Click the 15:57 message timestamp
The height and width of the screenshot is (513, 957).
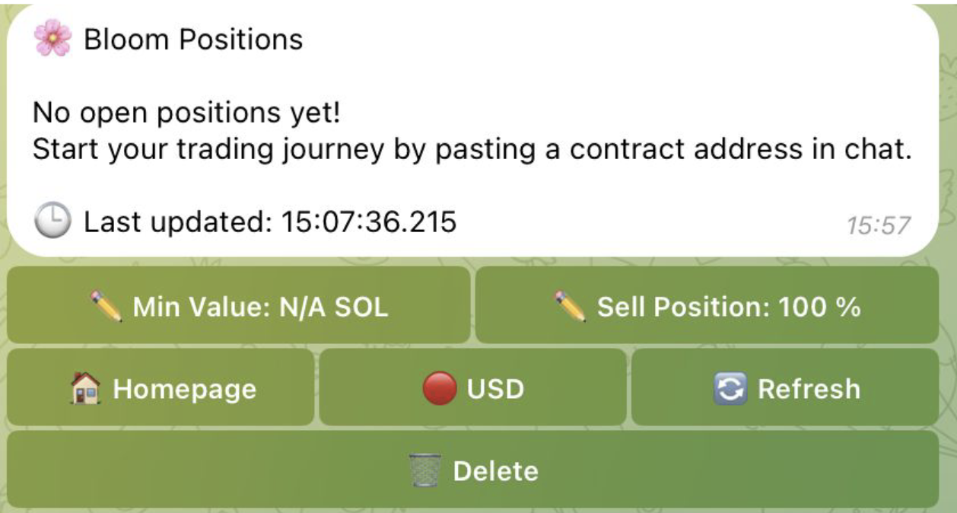879,225
